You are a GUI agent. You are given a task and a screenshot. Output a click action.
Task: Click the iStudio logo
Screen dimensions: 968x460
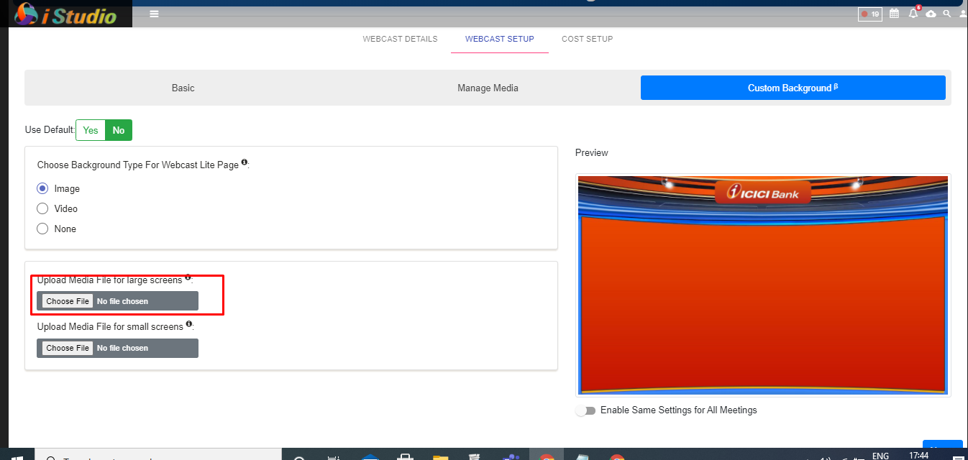click(66, 14)
